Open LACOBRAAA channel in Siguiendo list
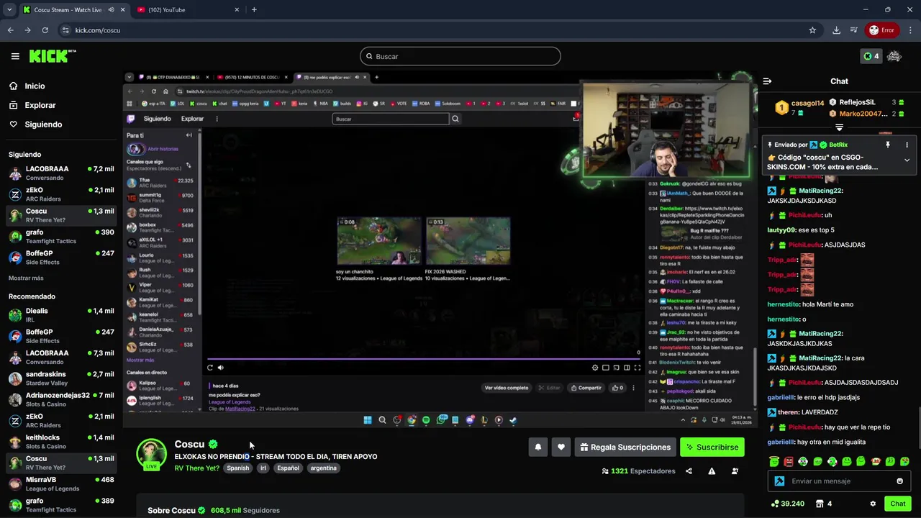 pos(61,173)
